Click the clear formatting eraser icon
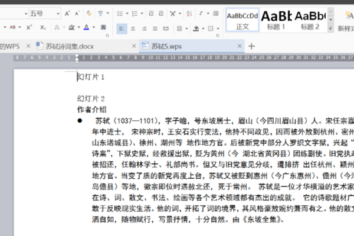354x236 pixels. pyautogui.click(x=89, y=14)
